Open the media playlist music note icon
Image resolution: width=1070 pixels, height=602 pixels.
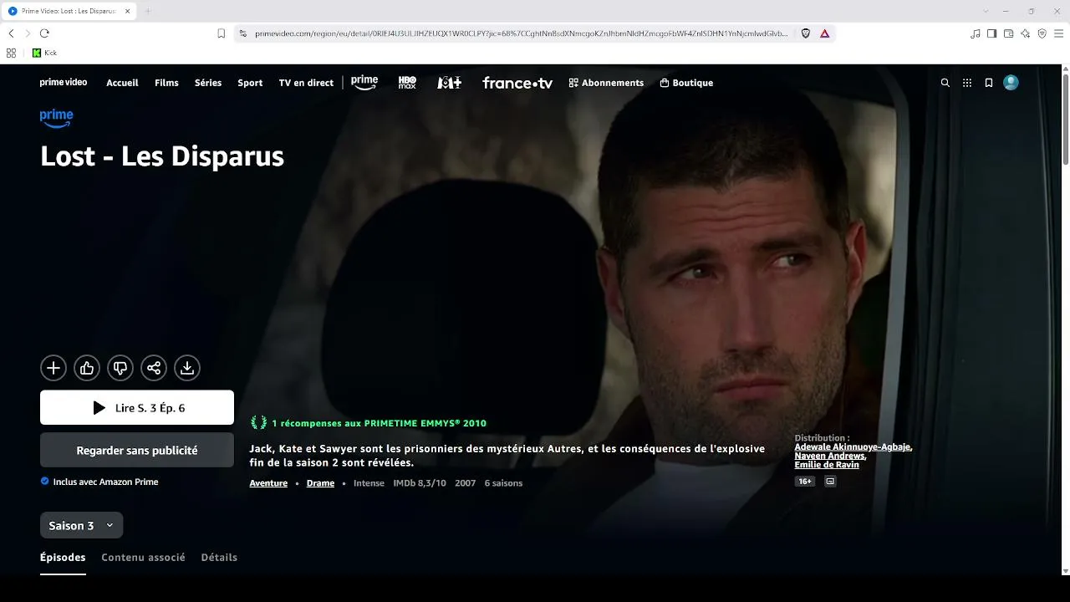(976, 33)
